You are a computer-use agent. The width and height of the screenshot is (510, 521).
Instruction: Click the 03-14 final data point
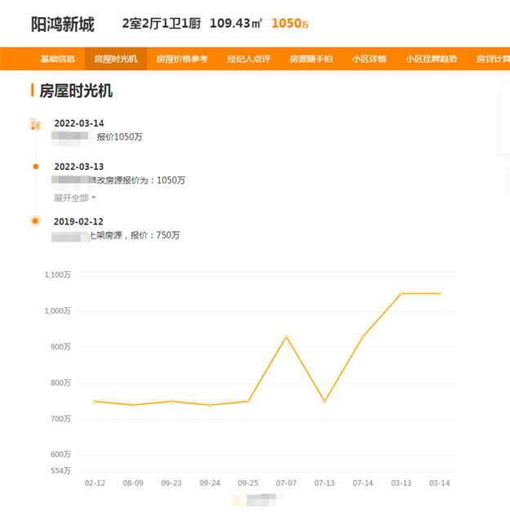click(x=440, y=293)
